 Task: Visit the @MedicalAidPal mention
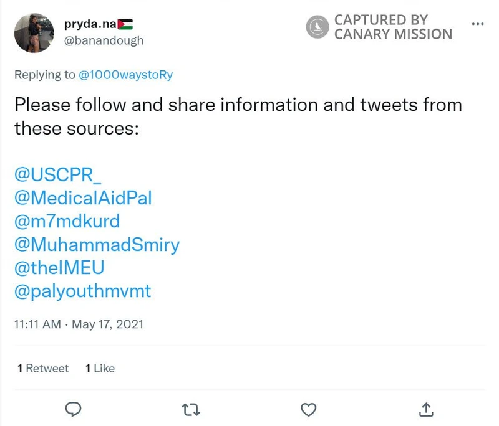click(x=83, y=198)
